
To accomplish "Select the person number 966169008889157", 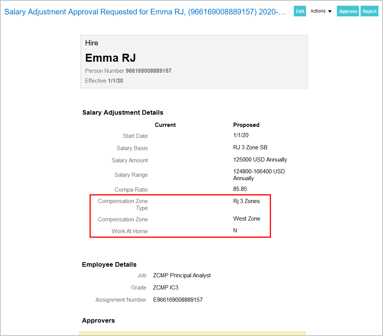I will pos(148,71).
